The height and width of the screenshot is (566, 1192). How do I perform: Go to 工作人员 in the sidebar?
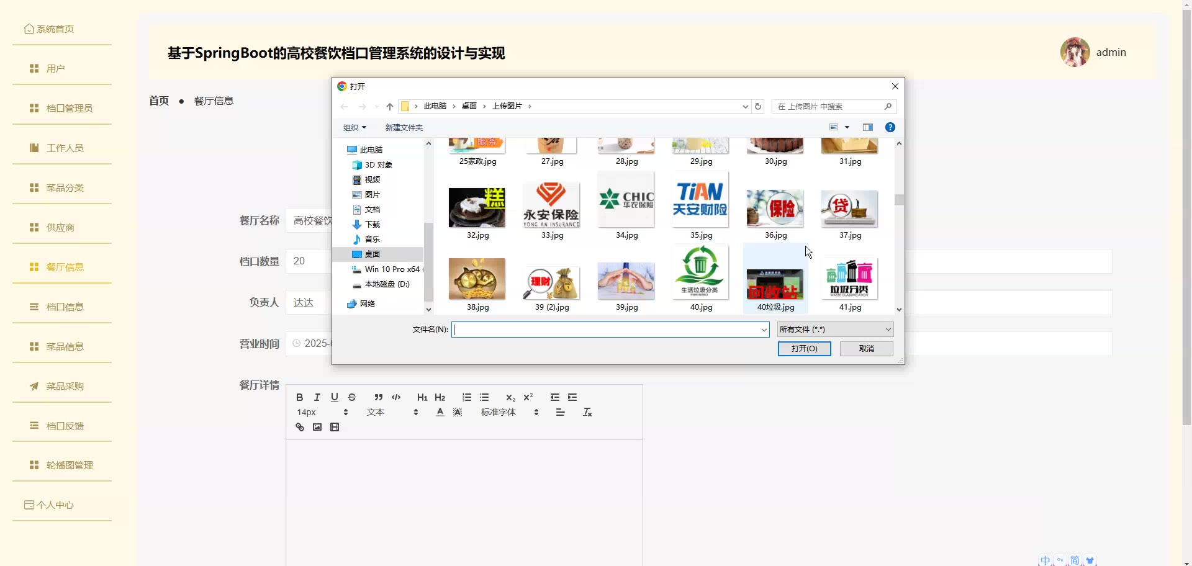click(x=62, y=148)
